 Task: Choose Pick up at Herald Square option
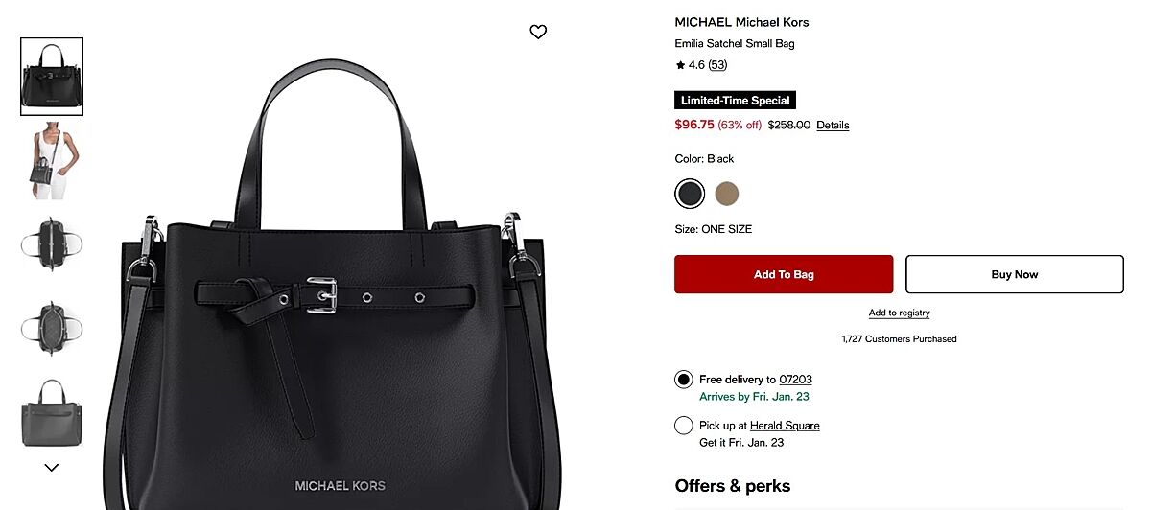pyautogui.click(x=683, y=425)
